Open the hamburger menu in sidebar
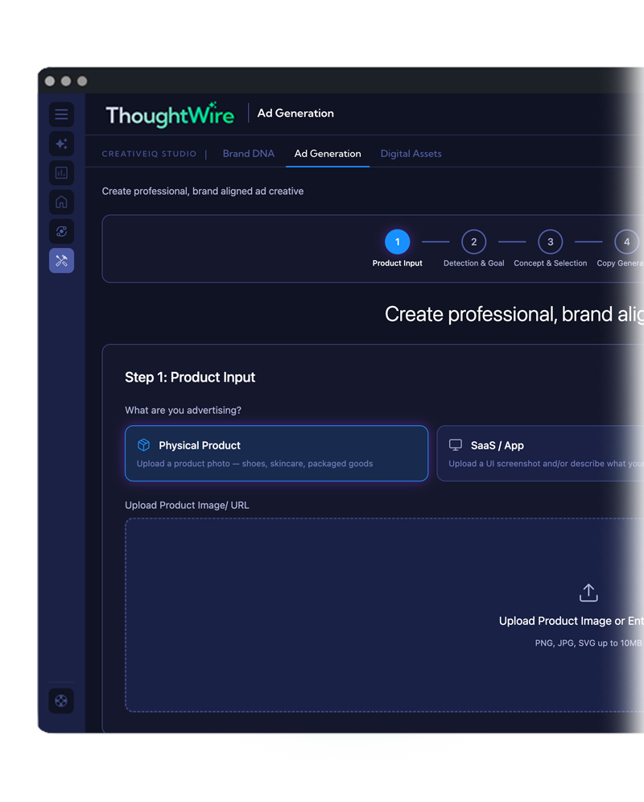Image resolution: width=644 pixels, height=802 pixels. (x=61, y=114)
